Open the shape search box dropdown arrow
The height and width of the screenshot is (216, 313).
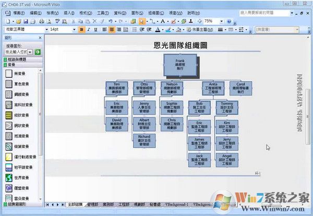(x=30, y=52)
